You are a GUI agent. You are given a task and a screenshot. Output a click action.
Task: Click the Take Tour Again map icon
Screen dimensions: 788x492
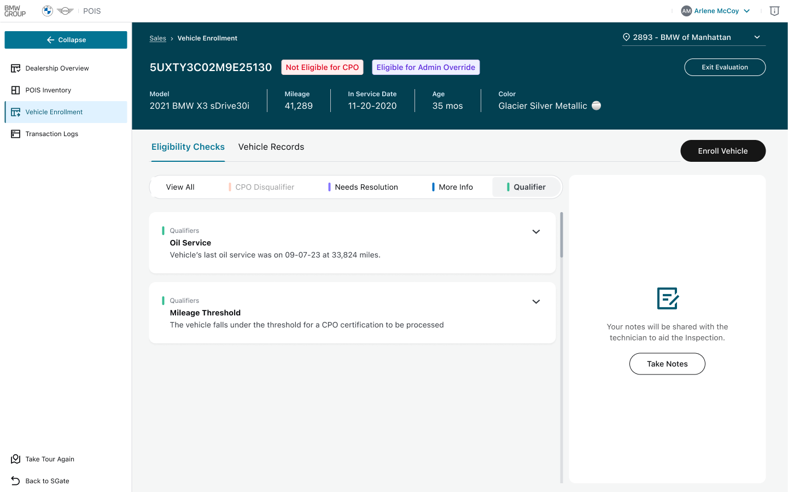(x=16, y=459)
